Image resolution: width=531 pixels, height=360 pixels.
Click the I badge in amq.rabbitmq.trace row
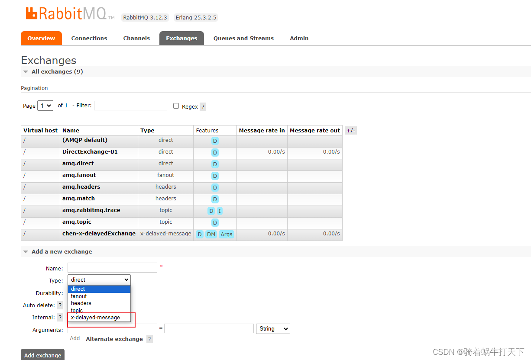[220, 211]
